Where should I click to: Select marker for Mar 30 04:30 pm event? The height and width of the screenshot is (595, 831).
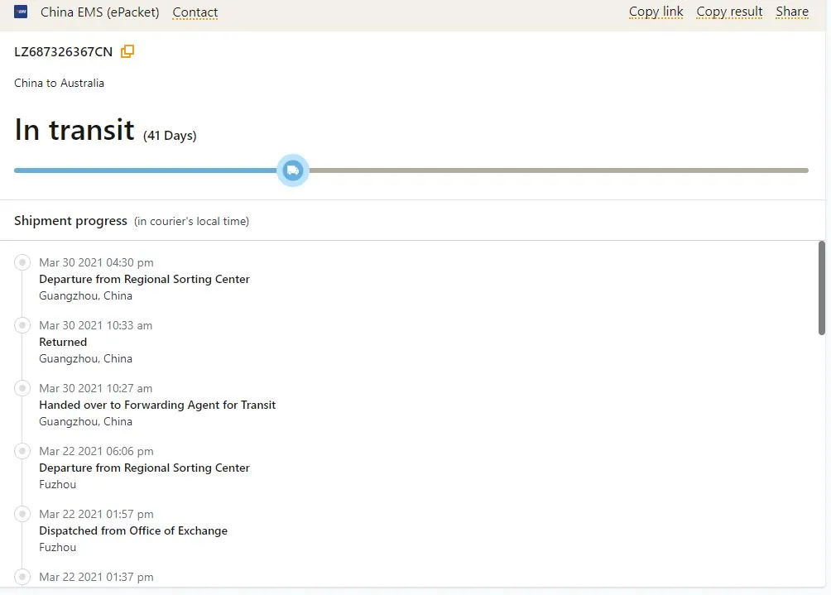tap(22, 262)
